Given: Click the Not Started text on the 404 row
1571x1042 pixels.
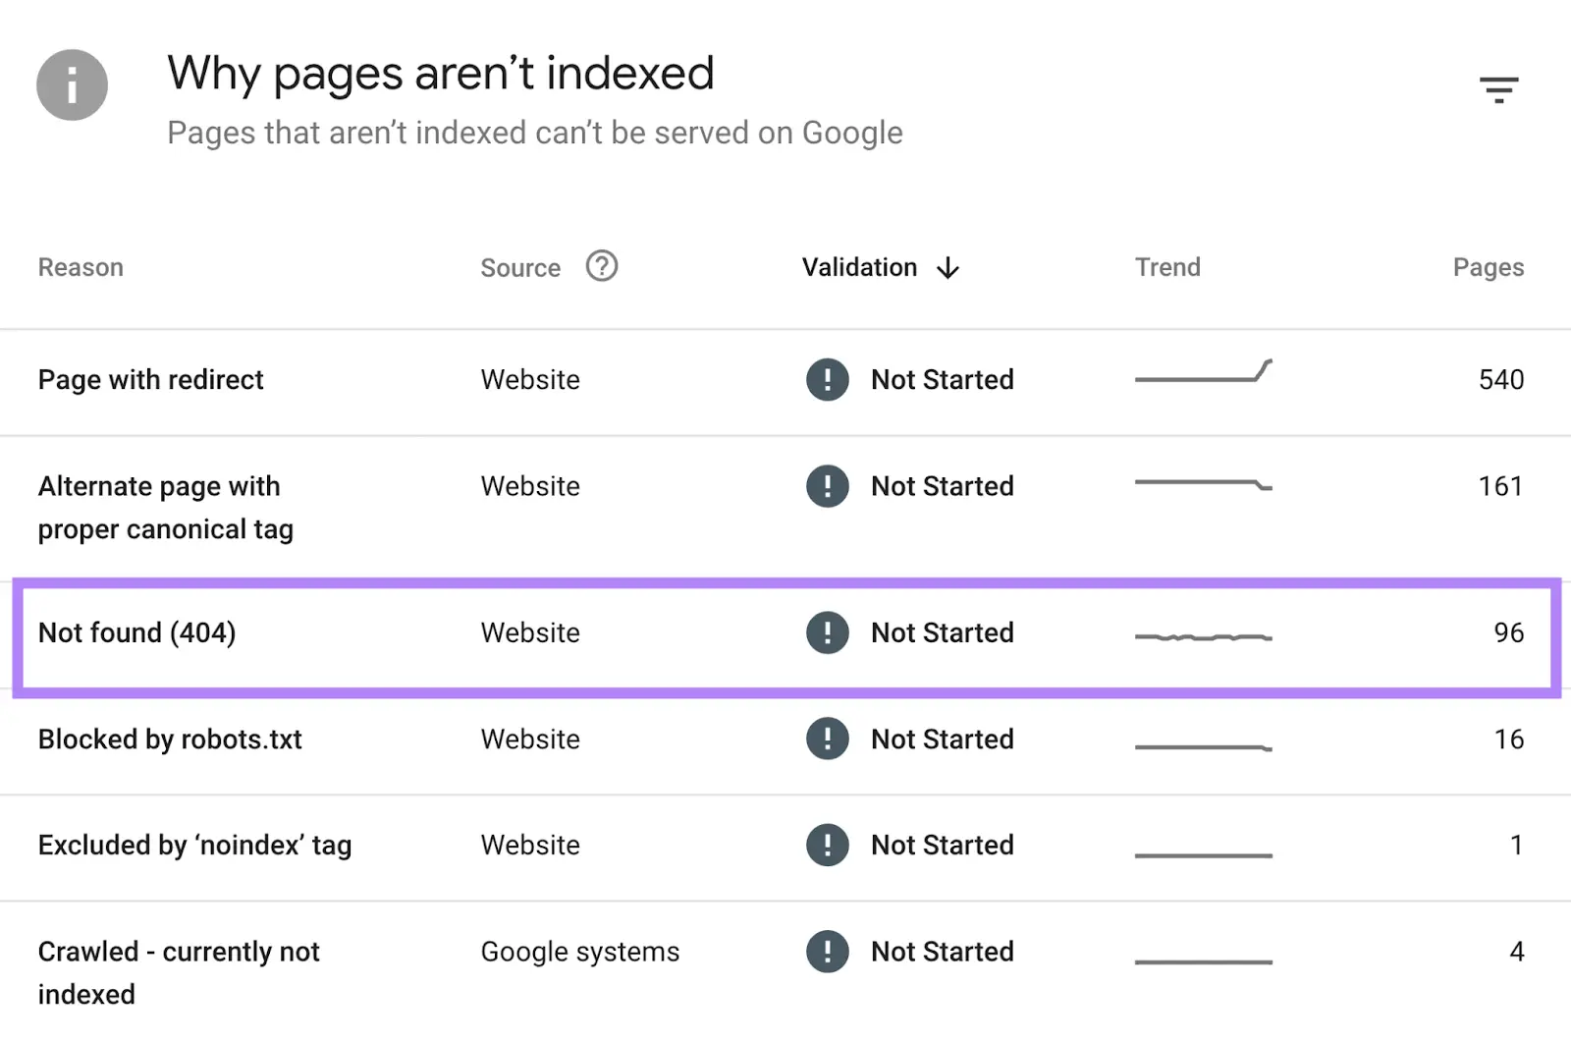Looking at the screenshot, I should click(942, 633).
